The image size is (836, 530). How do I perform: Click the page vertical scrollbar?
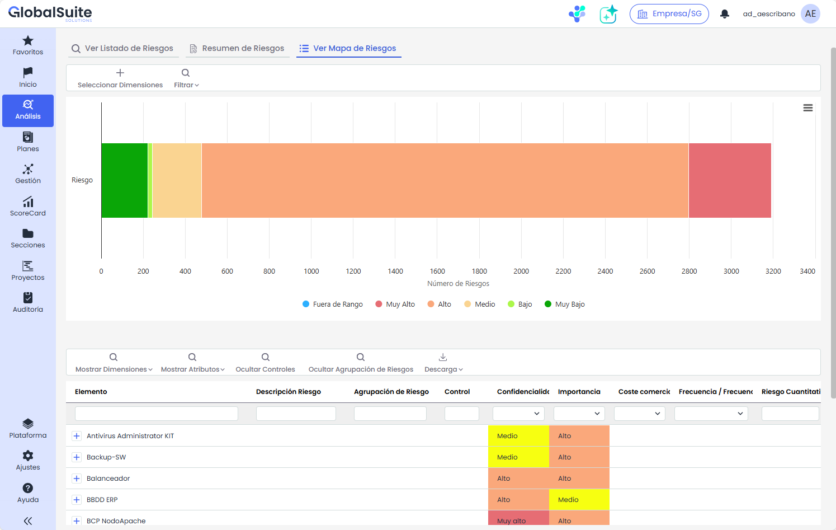[x=833, y=223]
